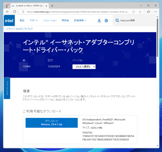Open the 開発者 navigation menu
This screenshot has height=152, width=162.
[65, 20]
